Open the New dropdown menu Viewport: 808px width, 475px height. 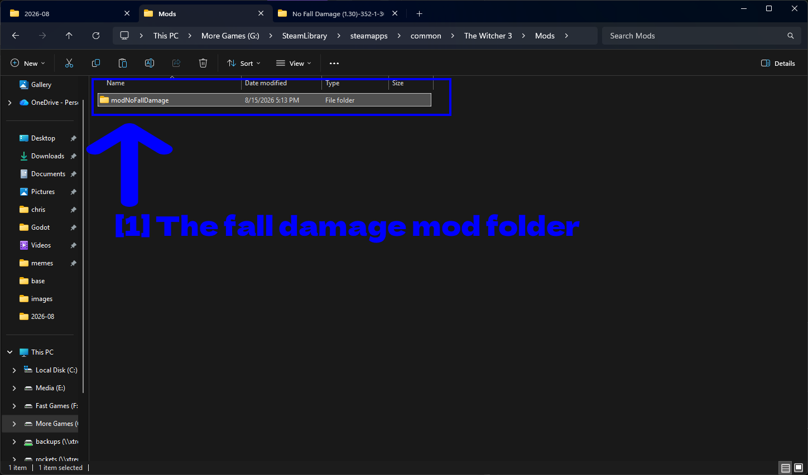28,64
